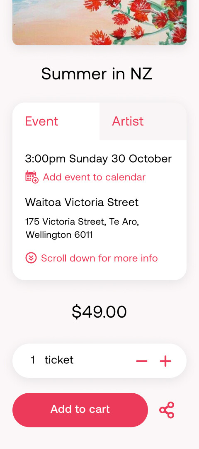Select the 3:00pm Sunday 30 October text

[98, 159]
